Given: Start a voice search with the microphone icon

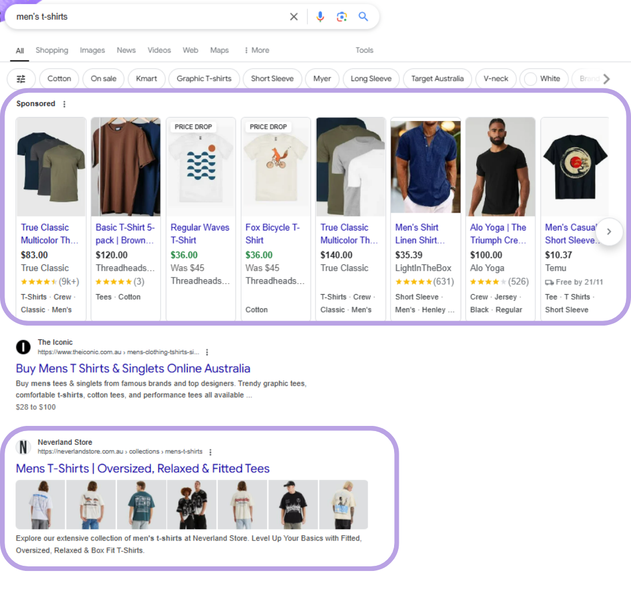Looking at the screenshot, I should pyautogui.click(x=321, y=17).
